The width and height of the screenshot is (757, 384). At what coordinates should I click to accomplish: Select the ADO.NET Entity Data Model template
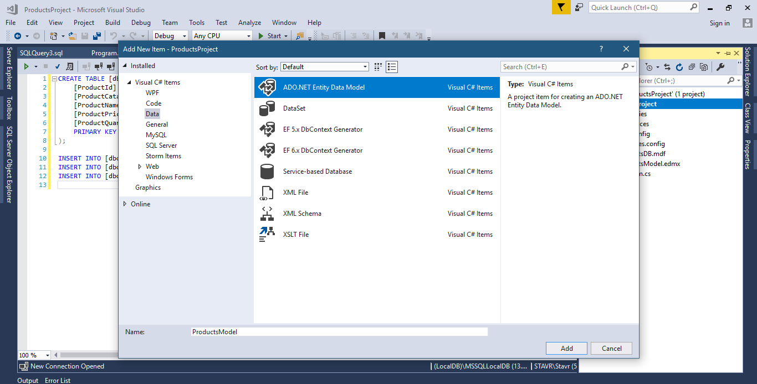[x=324, y=87]
